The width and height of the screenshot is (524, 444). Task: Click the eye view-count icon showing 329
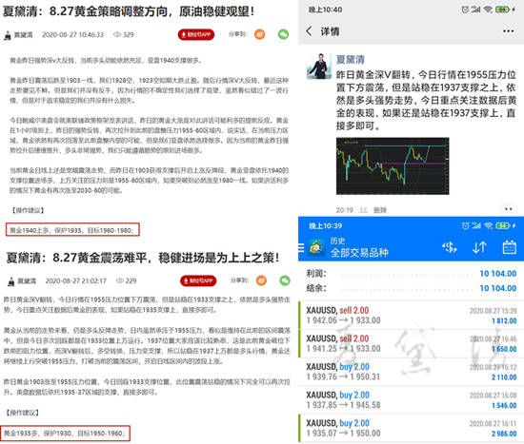pyautogui.click(x=117, y=34)
